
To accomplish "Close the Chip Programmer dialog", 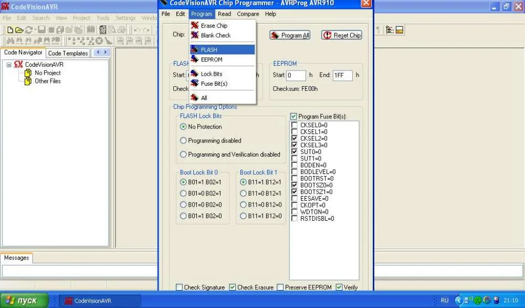I will click(366, 3).
